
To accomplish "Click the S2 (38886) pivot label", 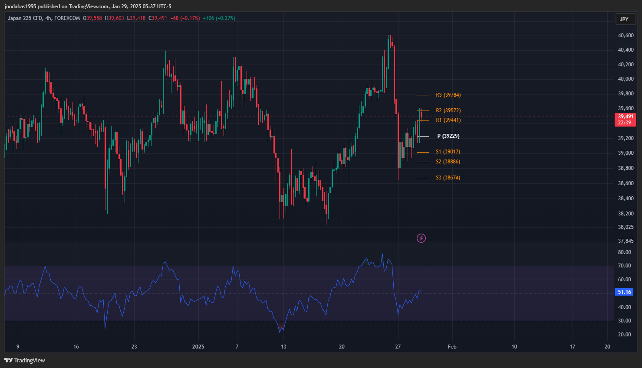I will (448, 162).
